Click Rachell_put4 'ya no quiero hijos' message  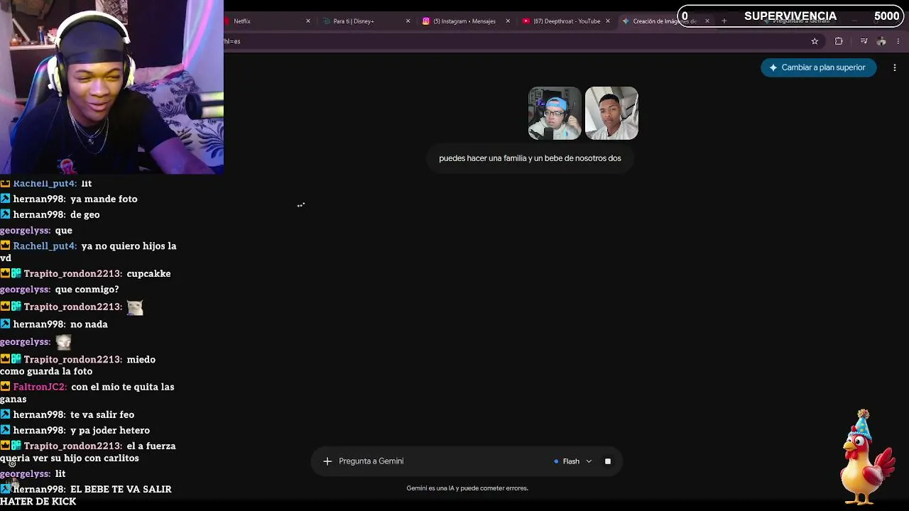[x=88, y=252]
